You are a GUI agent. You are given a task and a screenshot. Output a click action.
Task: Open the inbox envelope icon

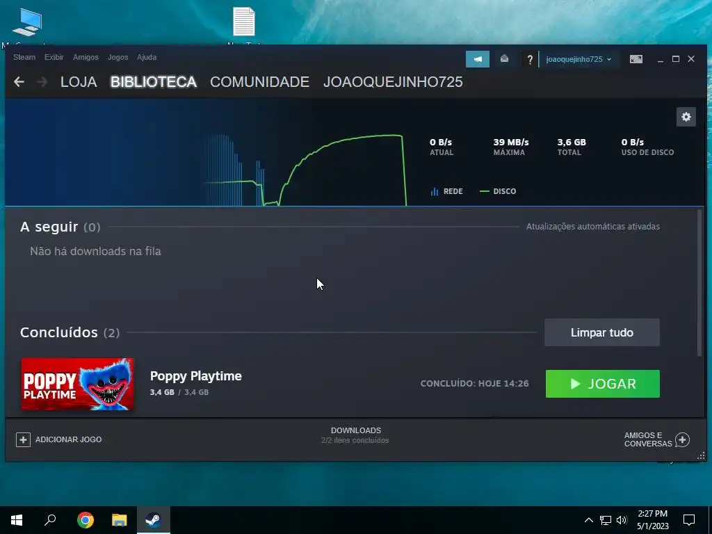click(x=504, y=59)
